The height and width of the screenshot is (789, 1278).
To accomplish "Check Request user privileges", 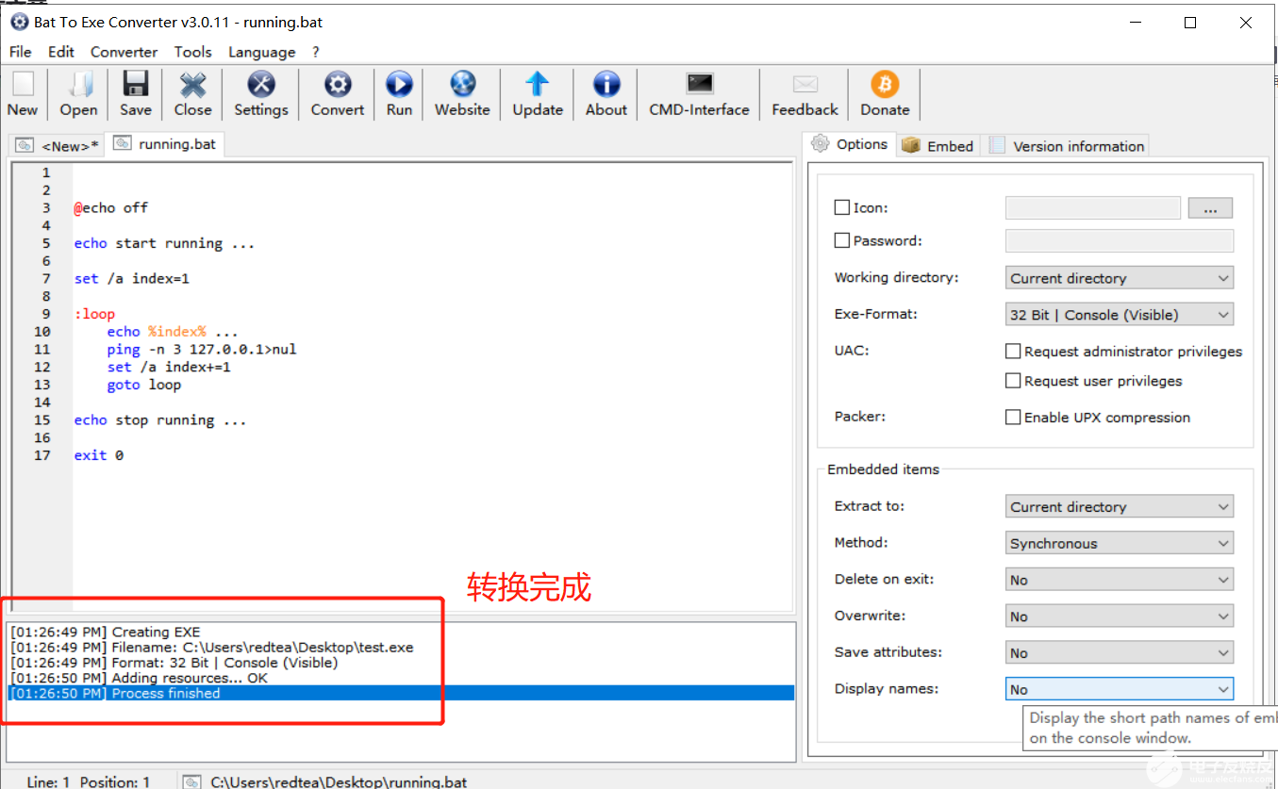I will point(1013,381).
